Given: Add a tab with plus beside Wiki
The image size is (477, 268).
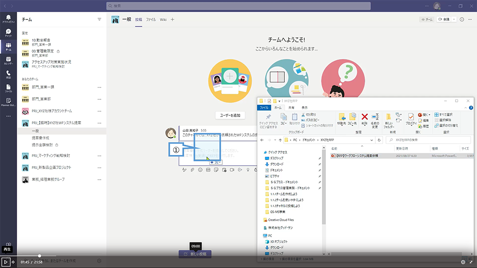Looking at the screenshot, I should [x=172, y=20].
